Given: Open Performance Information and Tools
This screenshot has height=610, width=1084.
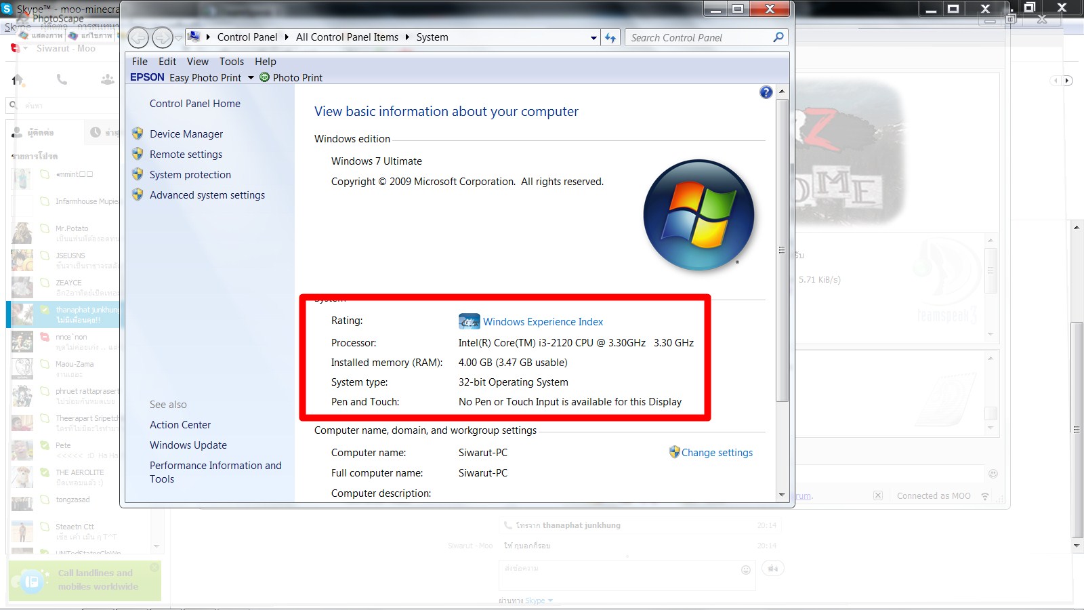Looking at the screenshot, I should 215,472.
